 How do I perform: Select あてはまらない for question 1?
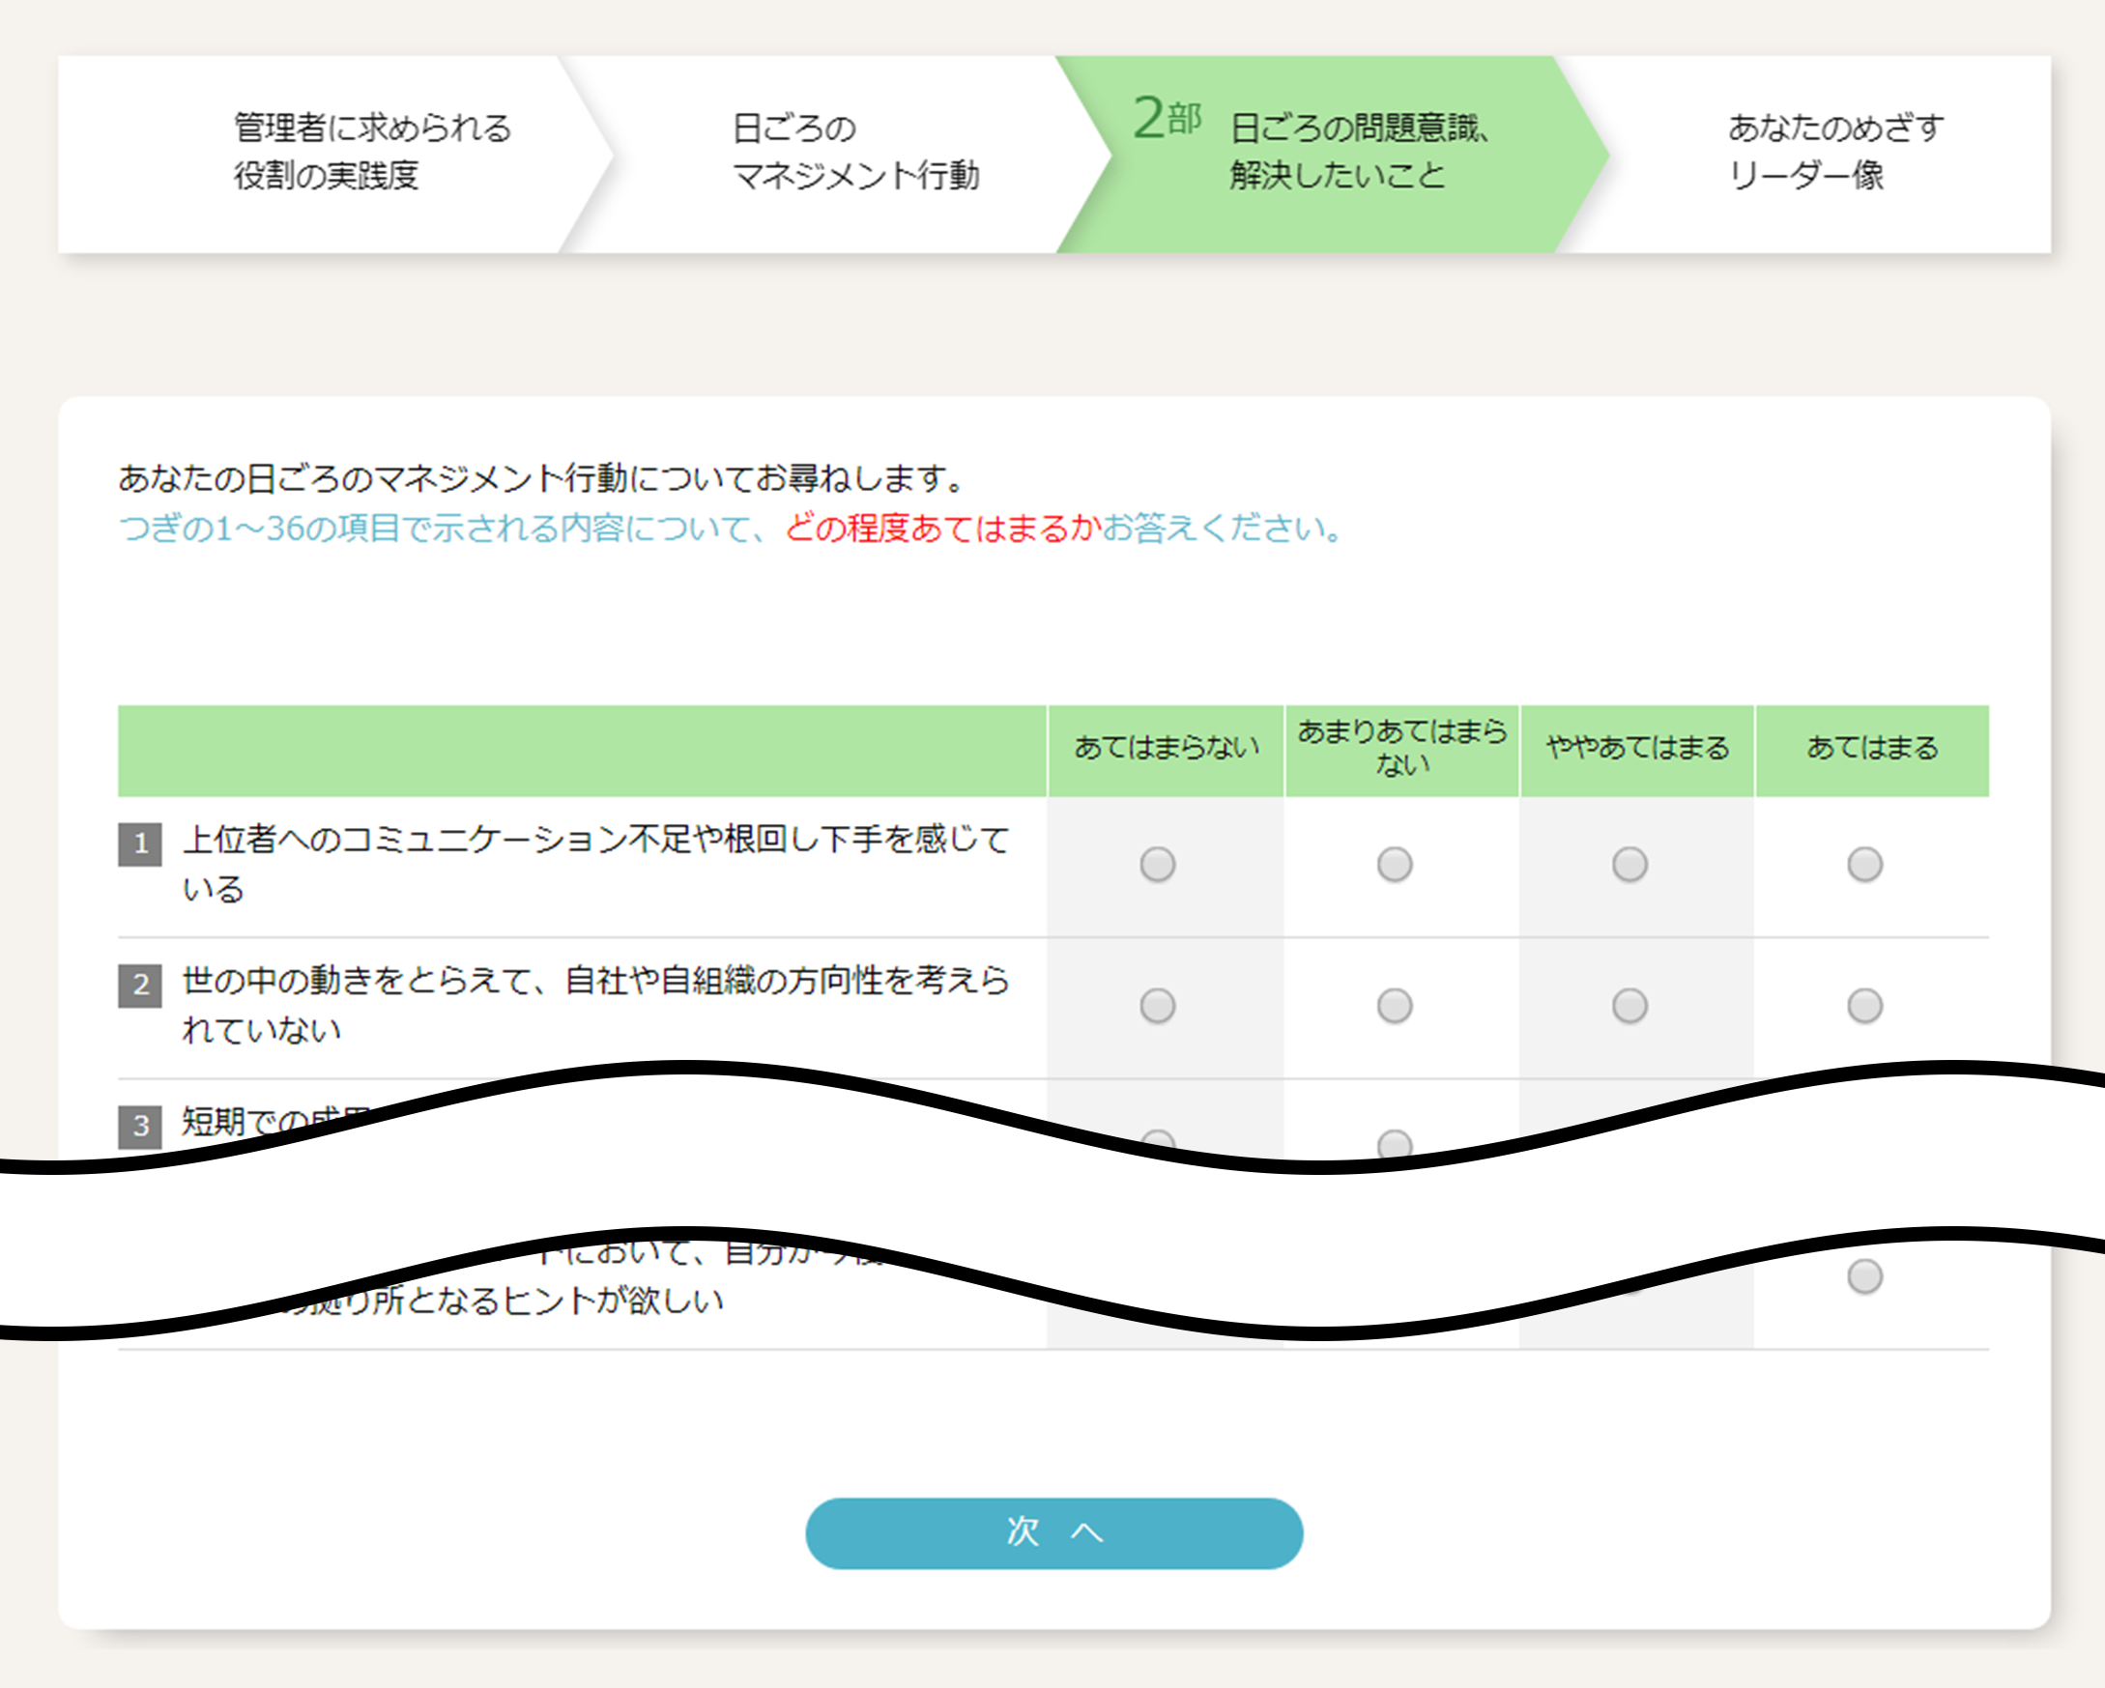coord(1157,864)
